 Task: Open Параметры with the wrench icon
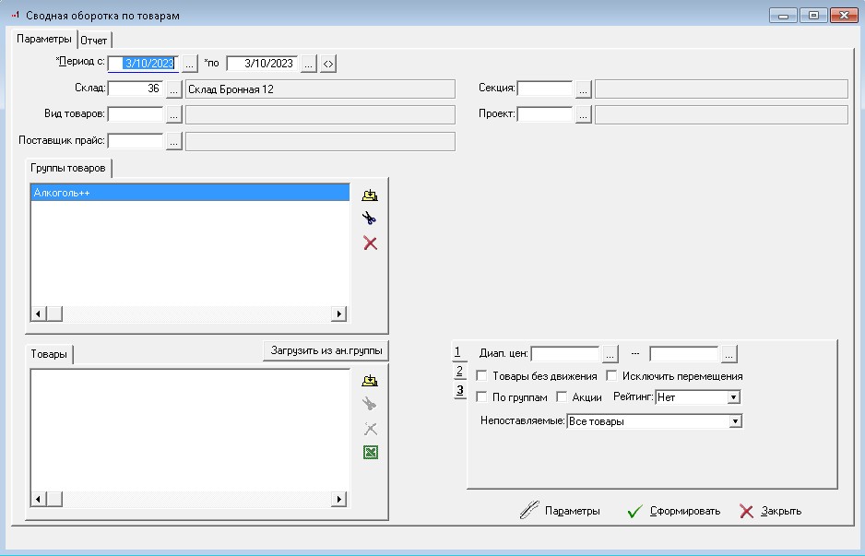click(x=561, y=511)
